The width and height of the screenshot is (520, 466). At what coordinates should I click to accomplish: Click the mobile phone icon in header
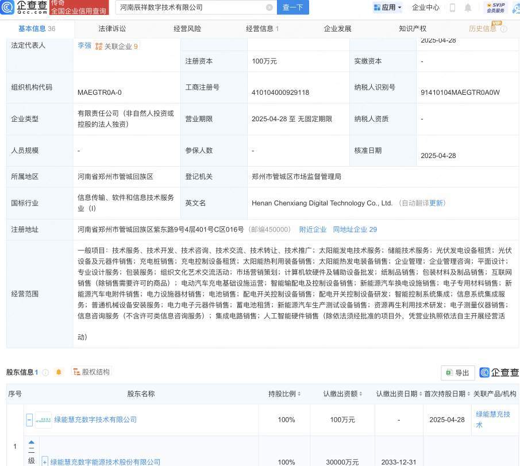coord(452,7)
